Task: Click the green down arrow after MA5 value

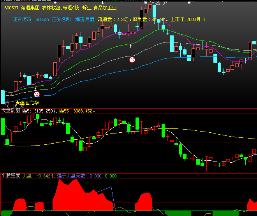Action: pos(55,111)
